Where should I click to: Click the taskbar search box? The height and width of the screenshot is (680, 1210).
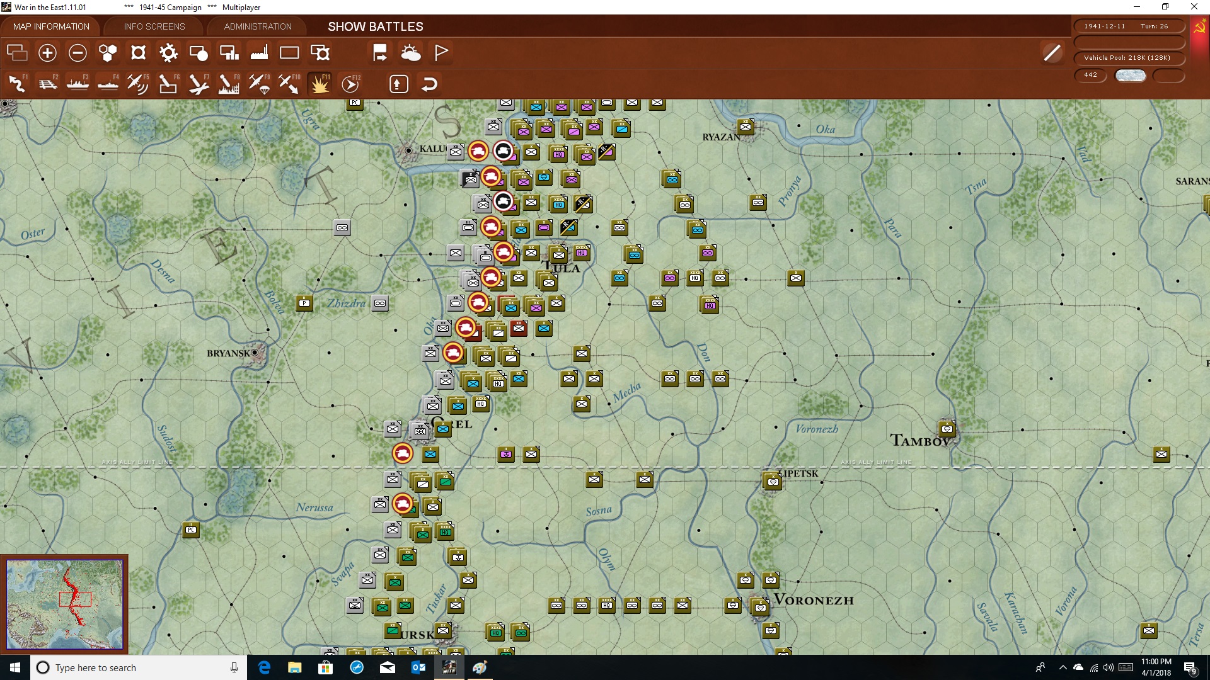139,667
